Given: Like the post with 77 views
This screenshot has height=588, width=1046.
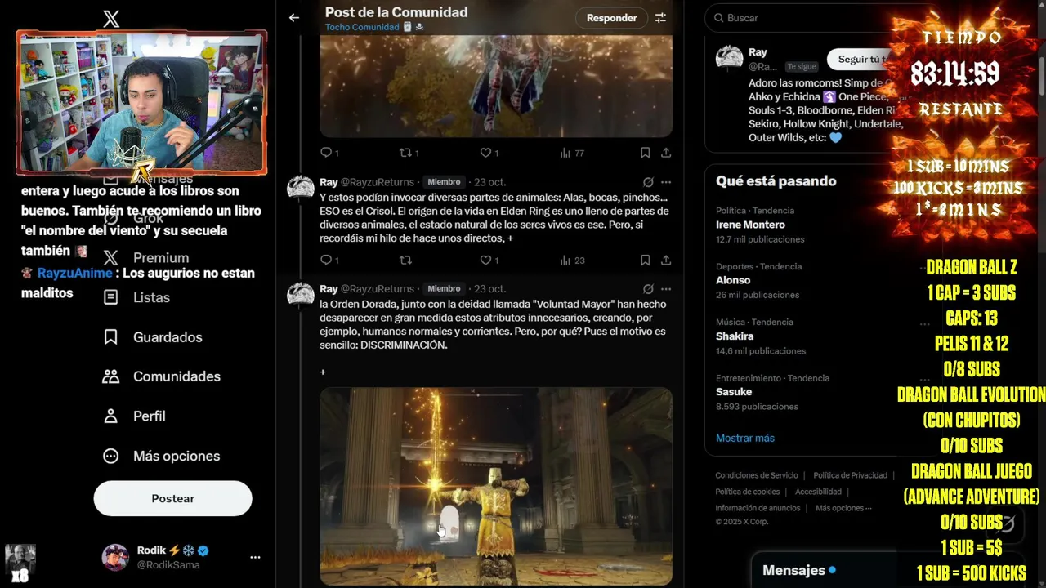Looking at the screenshot, I should [489, 153].
